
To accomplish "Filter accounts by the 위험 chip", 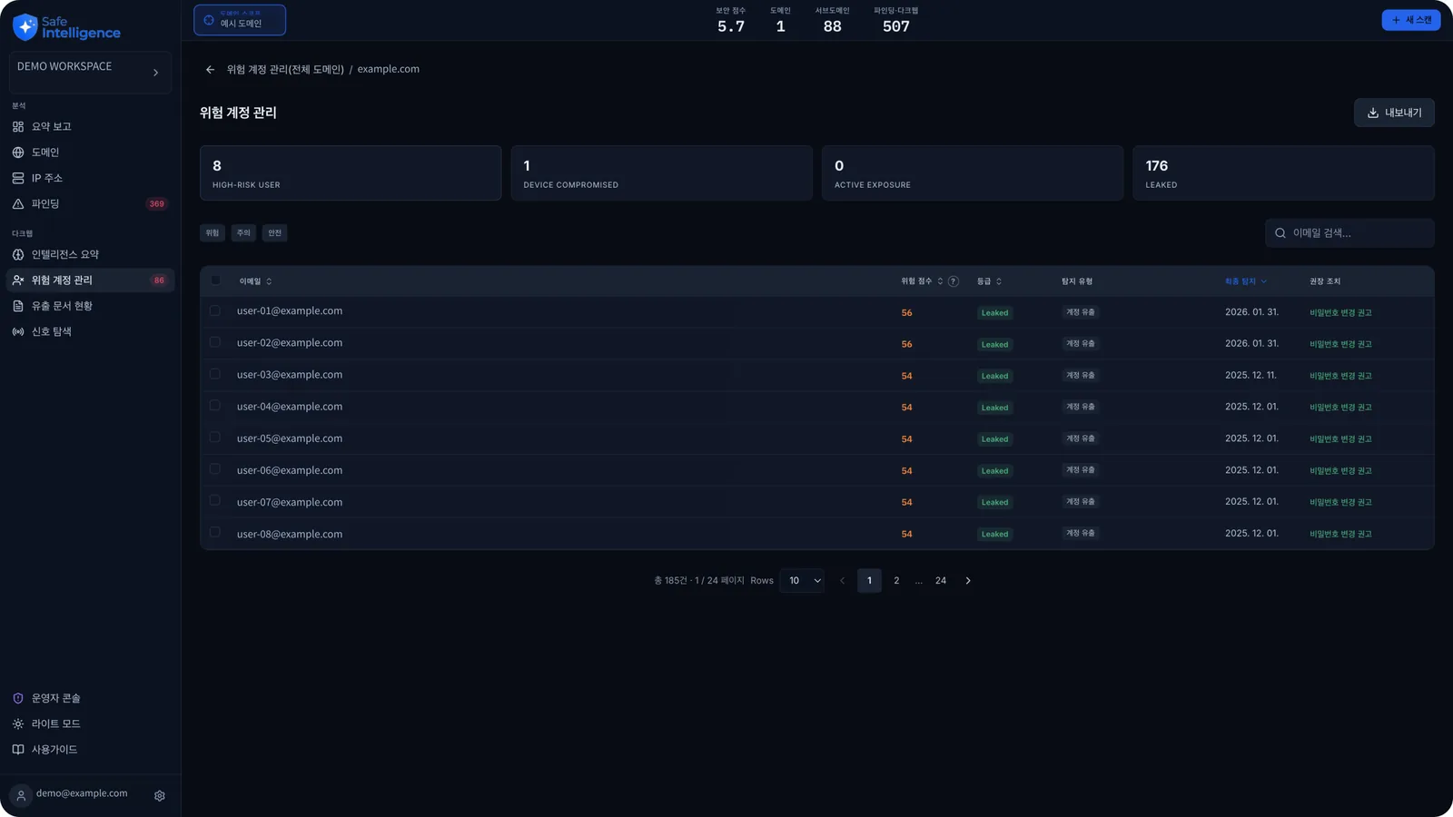I will [x=213, y=233].
